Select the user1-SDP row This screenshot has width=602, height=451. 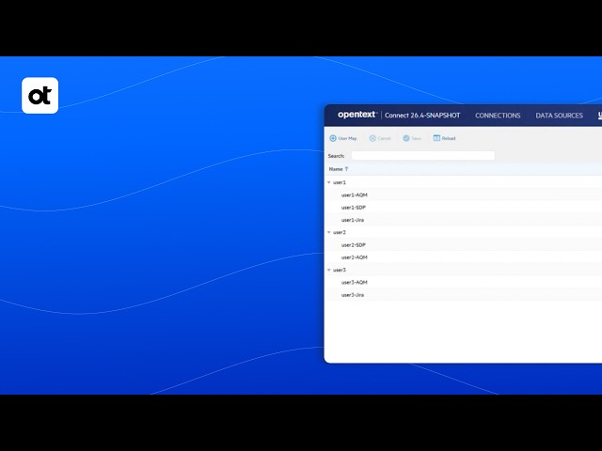463,208
